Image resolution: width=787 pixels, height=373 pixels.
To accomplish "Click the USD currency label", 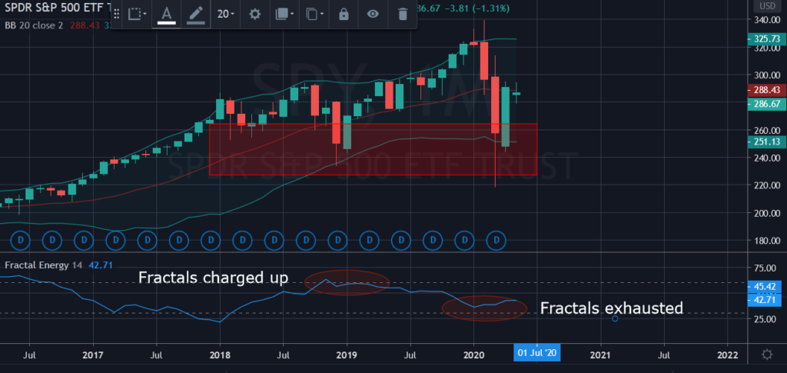I will pyautogui.click(x=767, y=6).
